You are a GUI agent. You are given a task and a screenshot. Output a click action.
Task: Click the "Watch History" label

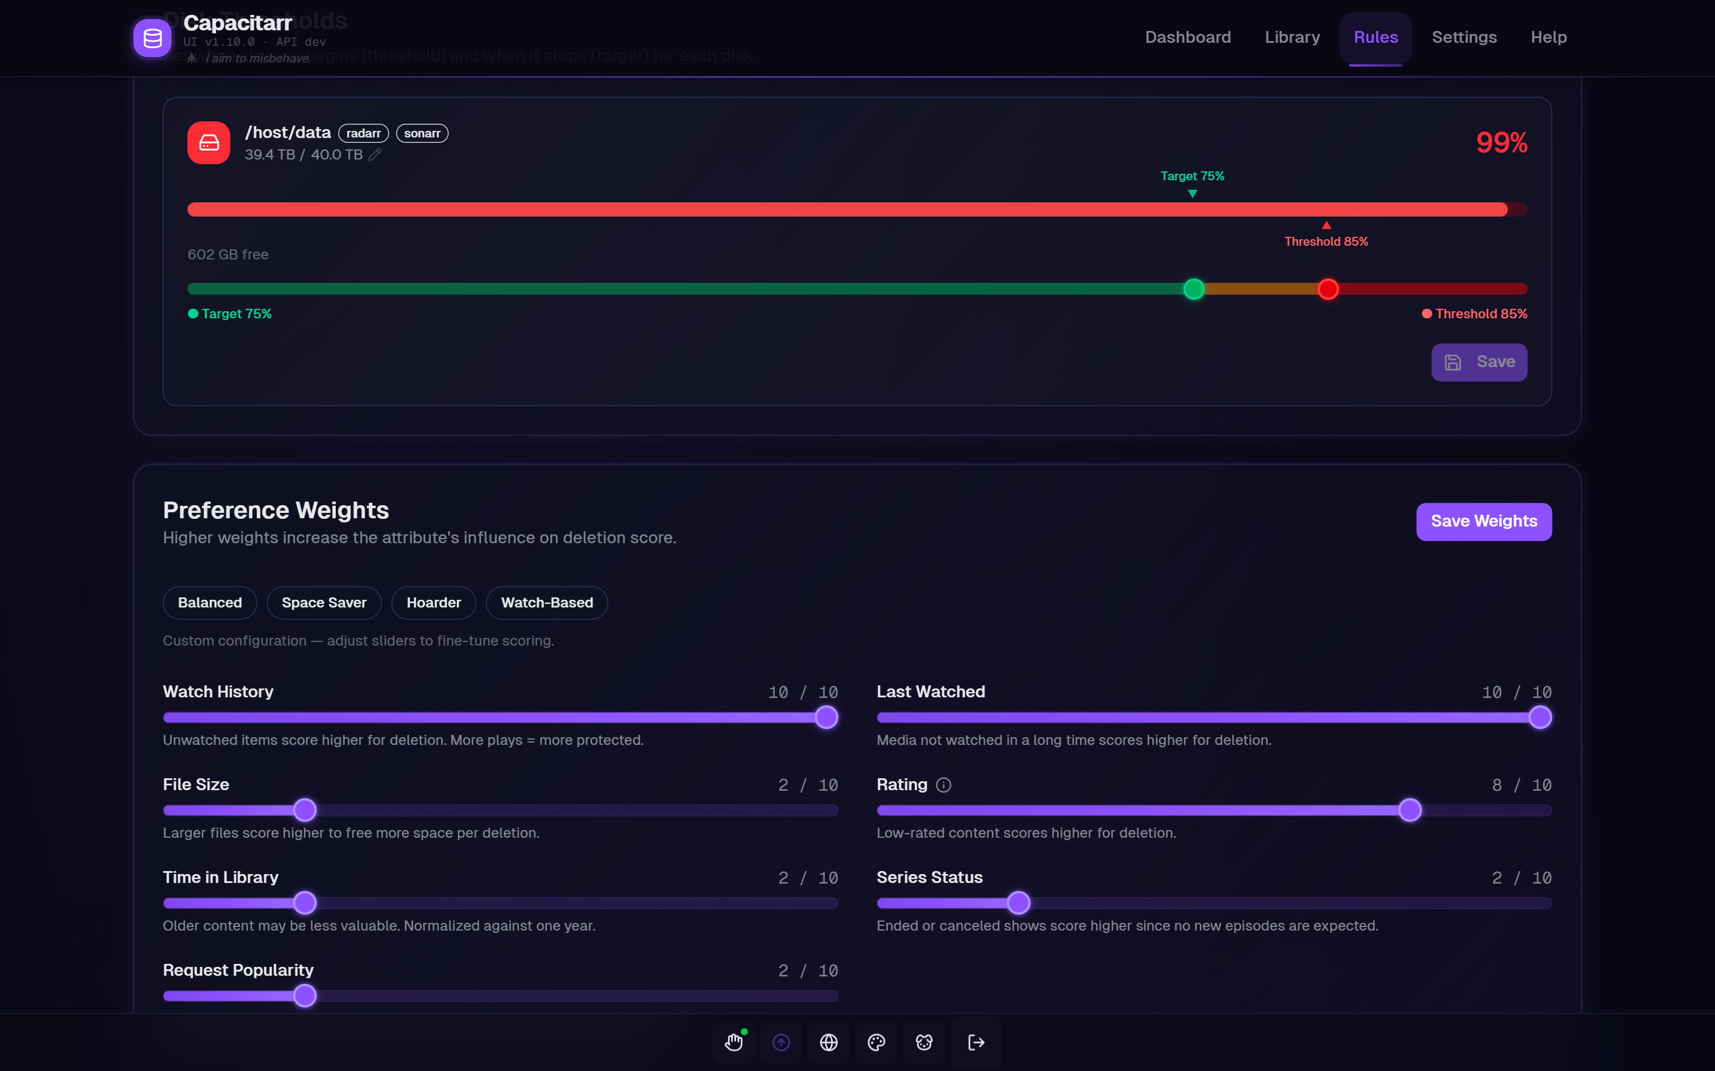tap(219, 692)
